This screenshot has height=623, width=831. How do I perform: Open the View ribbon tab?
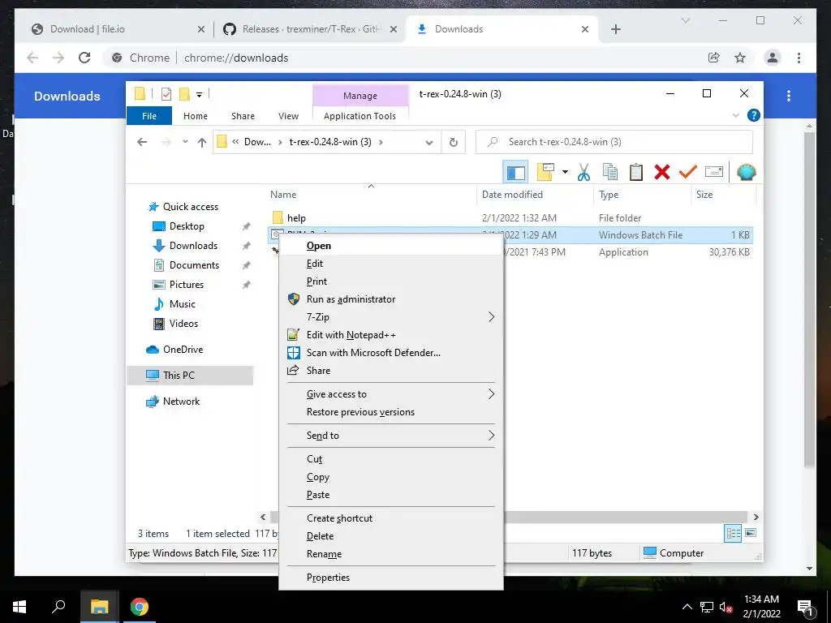pos(288,116)
